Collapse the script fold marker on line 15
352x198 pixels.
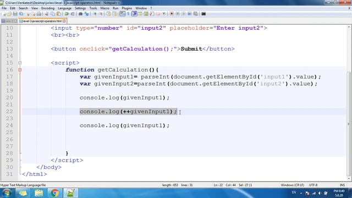click(20, 63)
